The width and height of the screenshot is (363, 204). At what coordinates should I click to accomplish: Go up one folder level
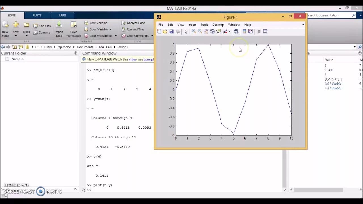[15, 47]
